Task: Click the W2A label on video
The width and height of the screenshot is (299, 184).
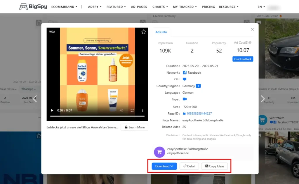Action: 52,32
